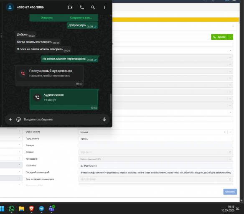Open search in the WhatsApp chat
This screenshot has width=244, height=214.
[x=93, y=8]
